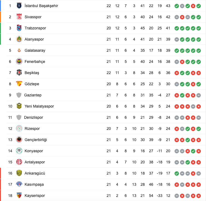
Task: Click Gaziantep's green win form indicator
Action: click(182, 95)
